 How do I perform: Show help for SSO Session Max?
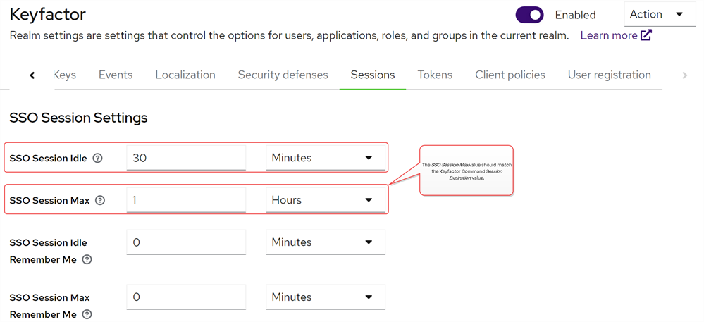click(100, 200)
